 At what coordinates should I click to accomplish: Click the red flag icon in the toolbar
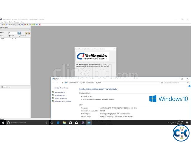25,24
